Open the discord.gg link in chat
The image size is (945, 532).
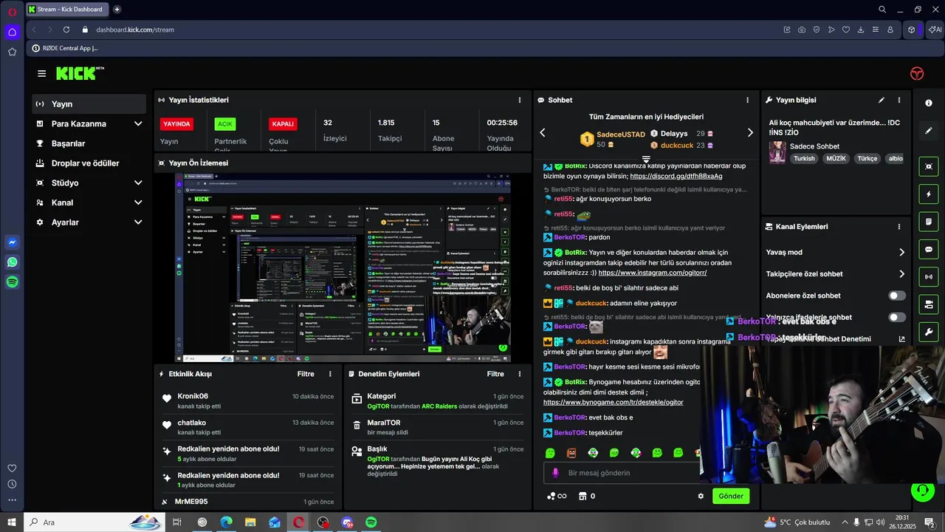pos(676,177)
